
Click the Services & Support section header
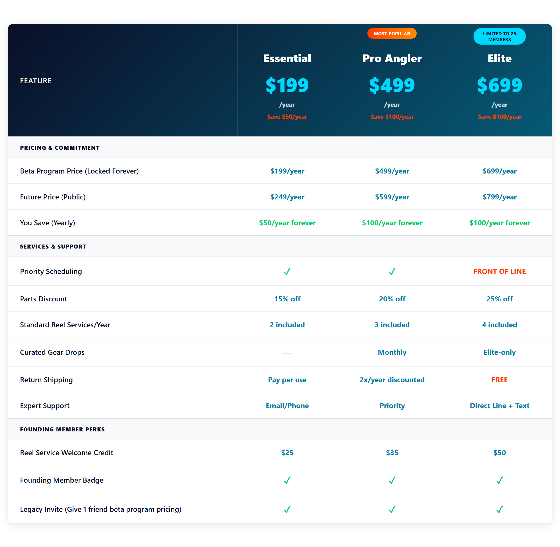coord(53,246)
